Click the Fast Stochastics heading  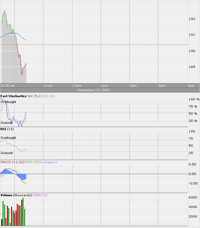tap(13, 96)
